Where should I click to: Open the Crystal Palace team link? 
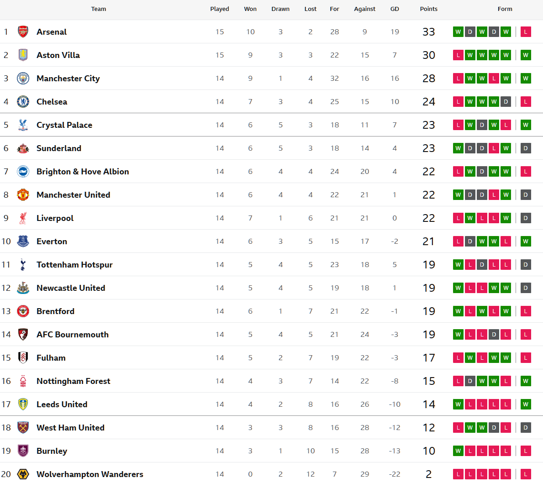pos(64,125)
